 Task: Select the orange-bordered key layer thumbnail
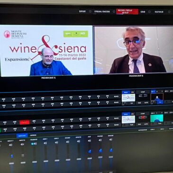click(x=157, y=97)
